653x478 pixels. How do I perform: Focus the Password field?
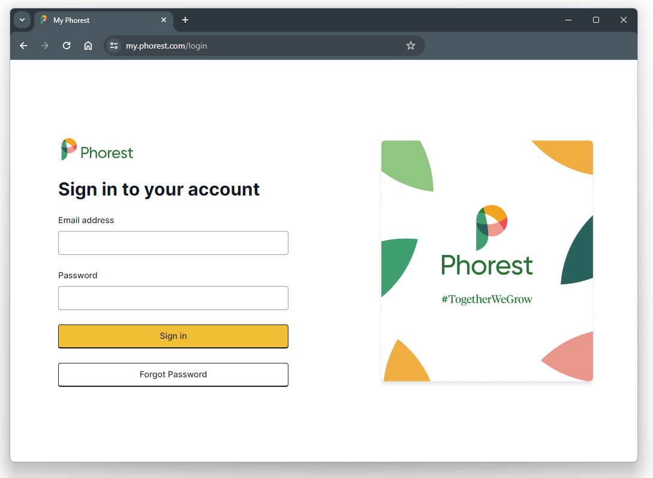pyautogui.click(x=173, y=298)
